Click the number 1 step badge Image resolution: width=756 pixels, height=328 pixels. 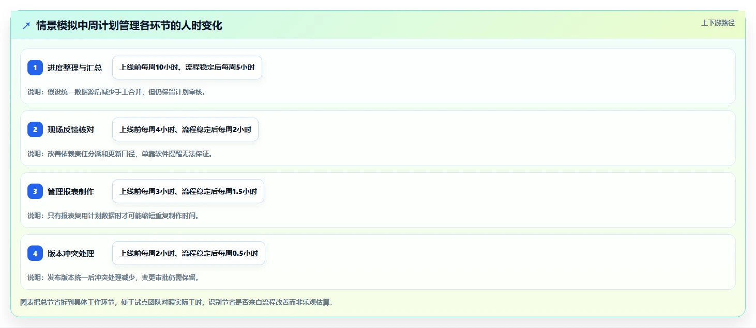(35, 68)
